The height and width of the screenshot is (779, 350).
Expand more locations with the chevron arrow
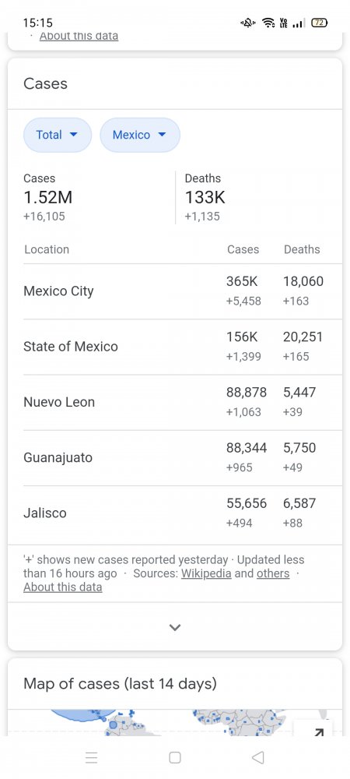[174, 627]
